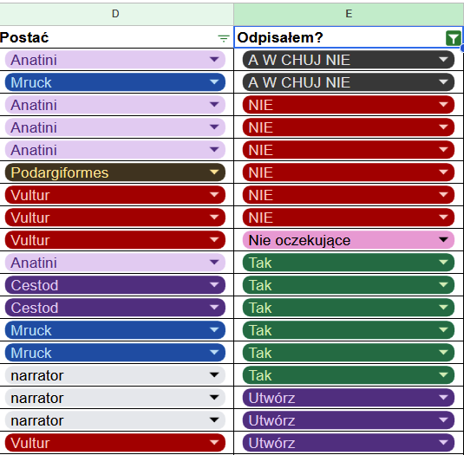This screenshot has height=455, width=464.
Task: Expand the last Utwórz dropdown arrow
Action: coord(443,443)
